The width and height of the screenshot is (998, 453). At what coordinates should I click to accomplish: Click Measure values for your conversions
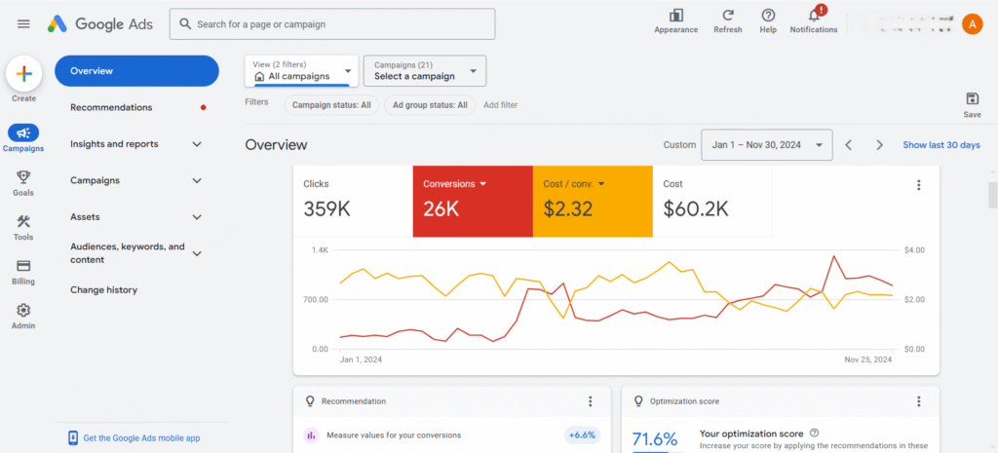394,435
